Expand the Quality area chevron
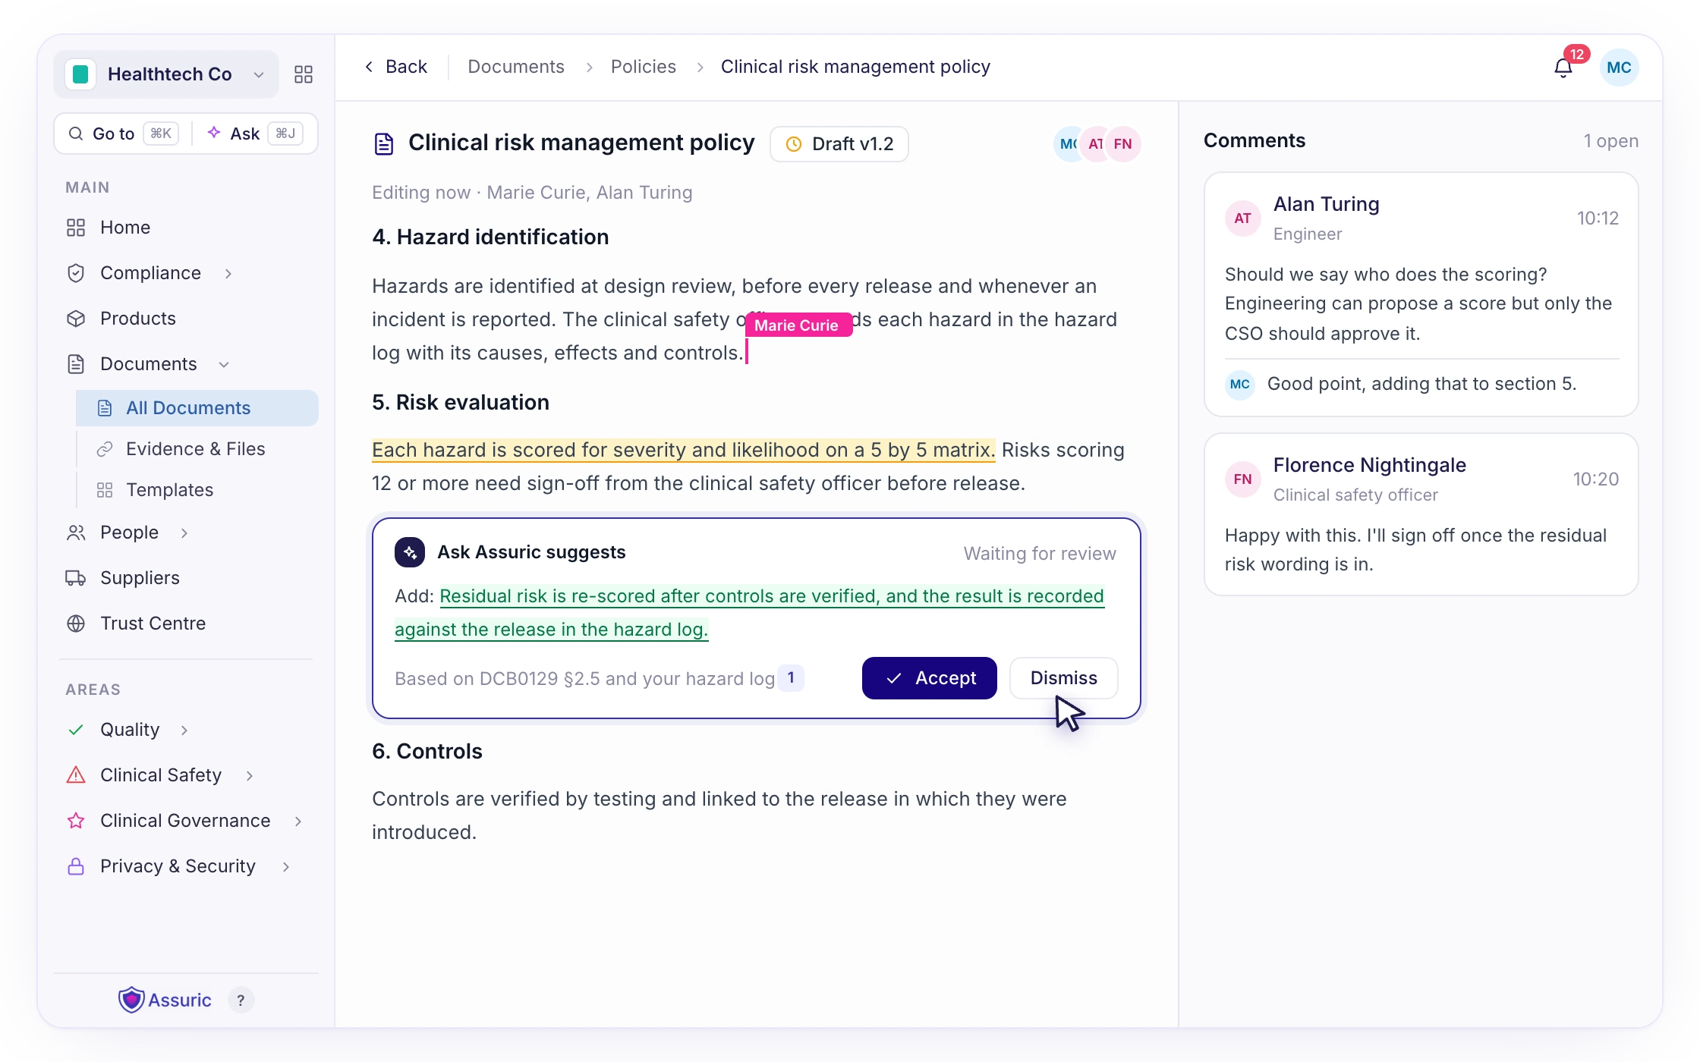The image size is (1700, 1062). (x=184, y=730)
